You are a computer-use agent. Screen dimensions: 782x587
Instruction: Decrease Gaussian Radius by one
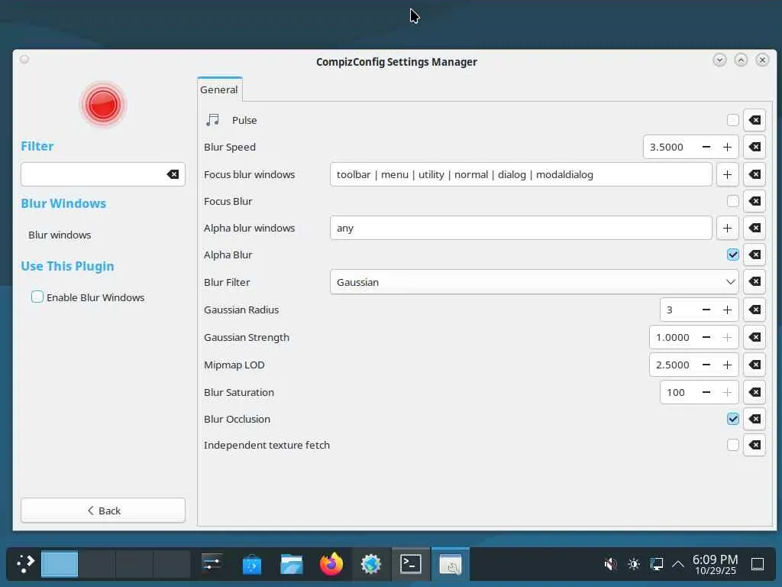click(706, 310)
